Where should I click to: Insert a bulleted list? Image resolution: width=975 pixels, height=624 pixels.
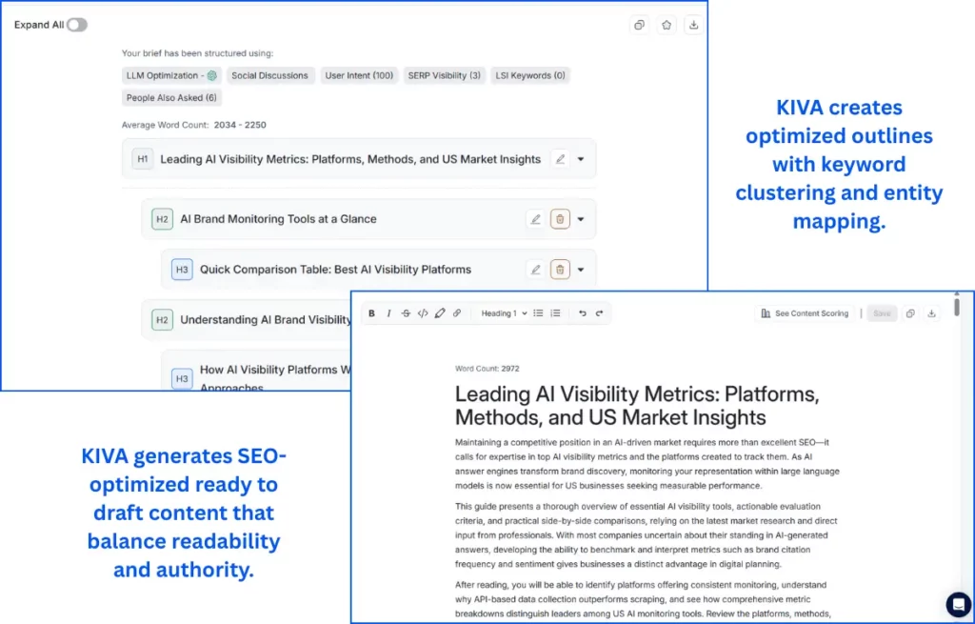[539, 312]
